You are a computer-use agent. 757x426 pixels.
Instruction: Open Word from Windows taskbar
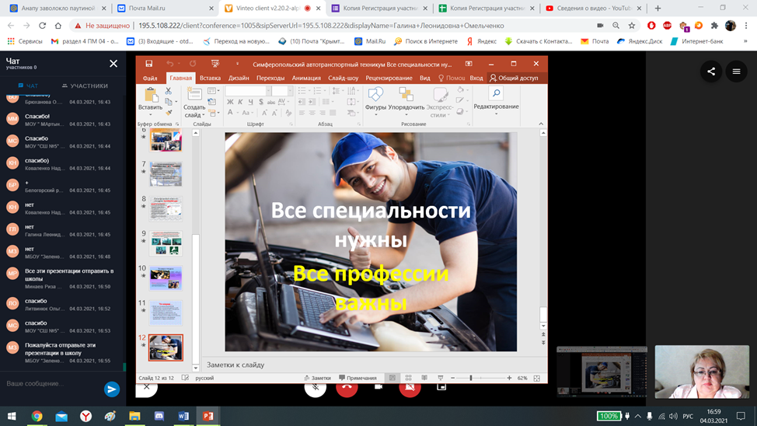pyautogui.click(x=183, y=416)
